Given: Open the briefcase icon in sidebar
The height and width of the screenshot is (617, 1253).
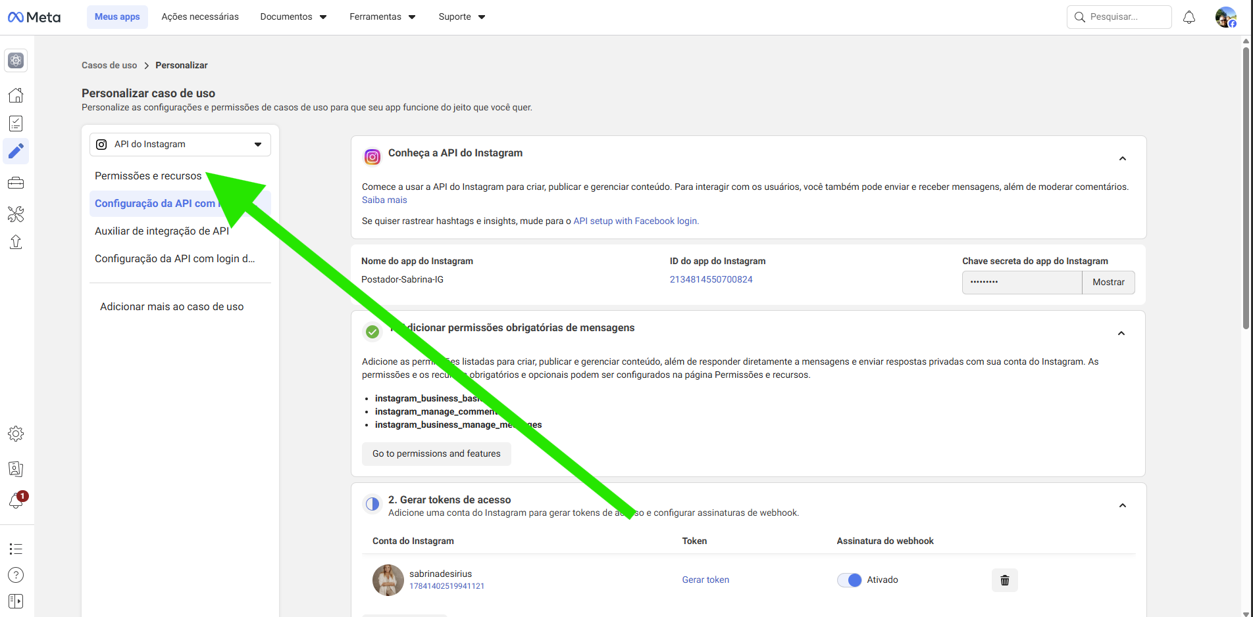Looking at the screenshot, I should [16, 183].
